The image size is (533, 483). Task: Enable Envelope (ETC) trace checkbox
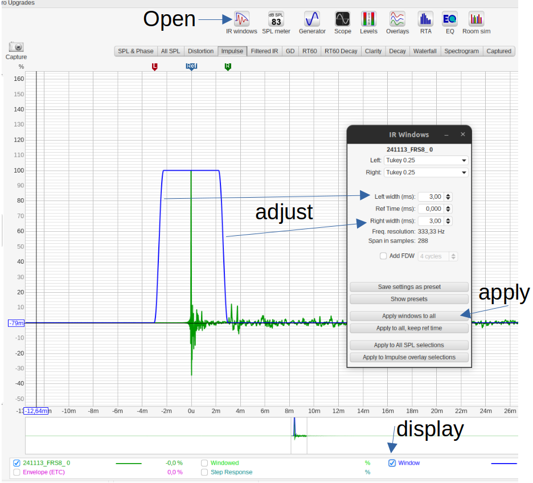click(17, 472)
